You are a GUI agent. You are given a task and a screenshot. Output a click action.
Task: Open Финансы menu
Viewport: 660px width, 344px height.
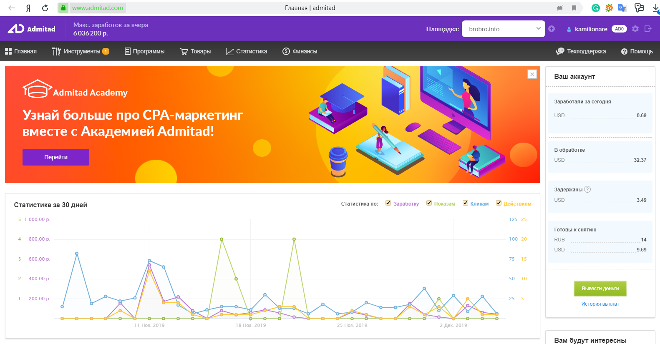300,51
